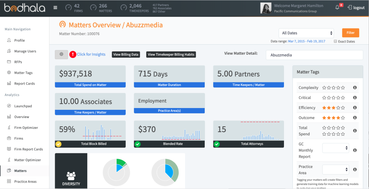Set Outcome rating to two stars
369x189 pixels.
(x=329, y=118)
